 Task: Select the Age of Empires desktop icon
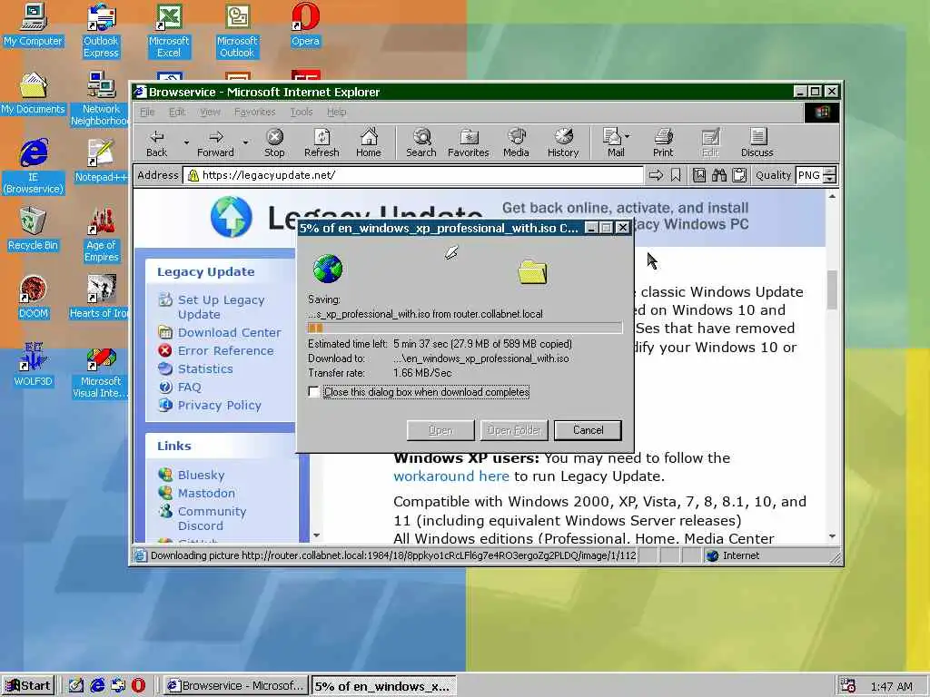(101, 235)
